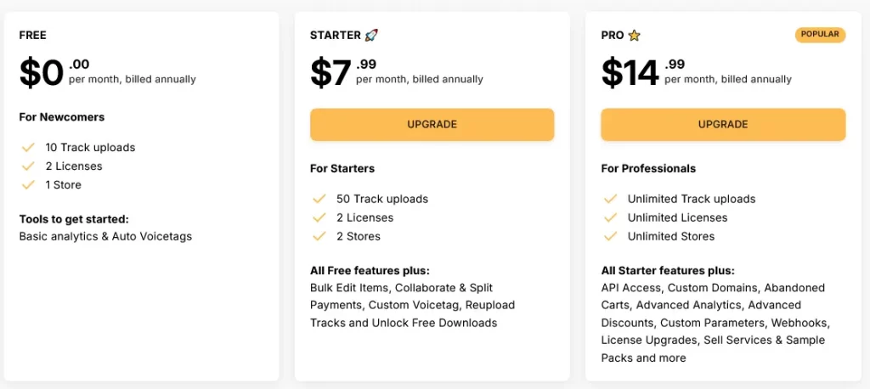870x389 pixels.
Task: Upgrade to the Starter plan
Action: [x=432, y=124]
